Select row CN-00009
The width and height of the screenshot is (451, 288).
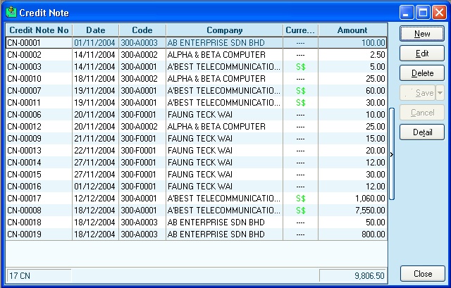pos(196,139)
